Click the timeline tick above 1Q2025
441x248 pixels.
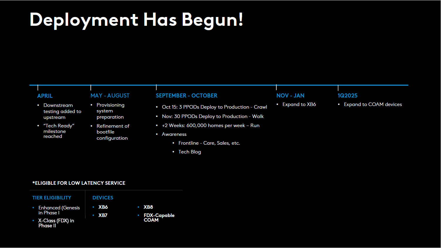tap(338, 88)
